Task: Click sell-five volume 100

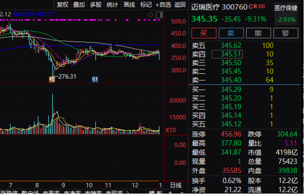Action: pos(268,45)
